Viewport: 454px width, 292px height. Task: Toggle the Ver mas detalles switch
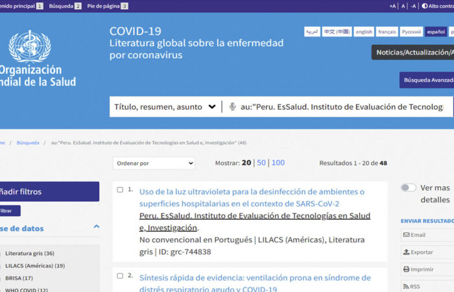coord(409,188)
